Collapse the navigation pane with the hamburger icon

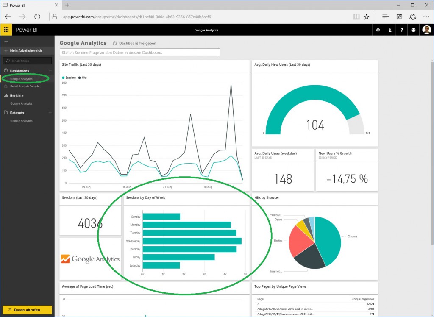pos(6,42)
